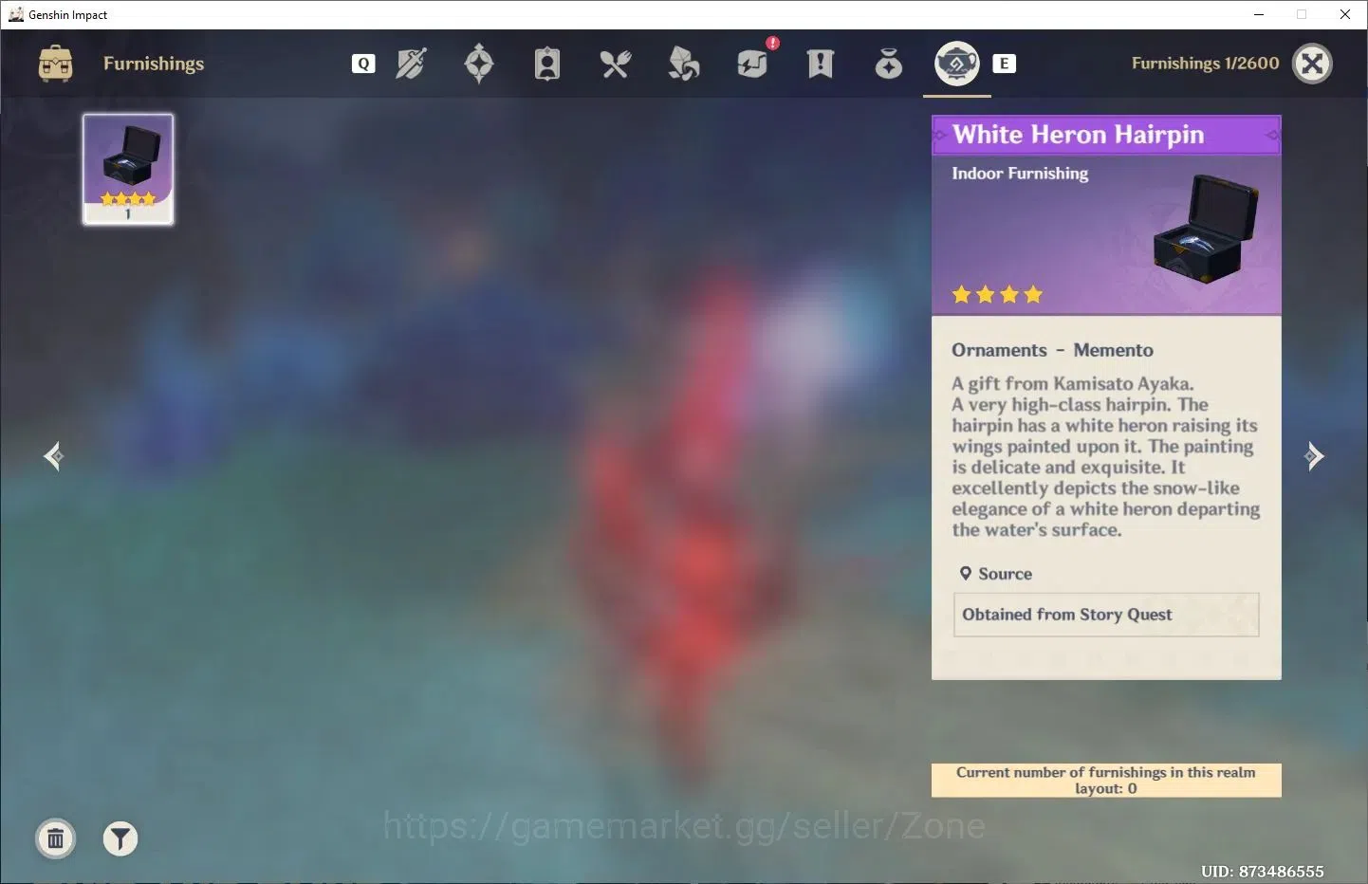This screenshot has height=884, width=1368.
Task: Close the inventory with X button
Action: pos(1313,64)
